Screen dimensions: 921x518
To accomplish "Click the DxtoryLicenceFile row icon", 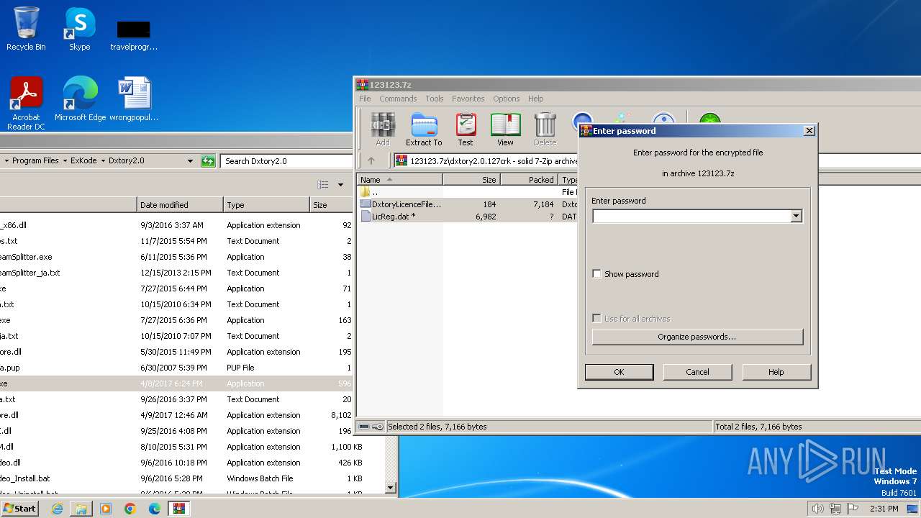I will (366, 204).
